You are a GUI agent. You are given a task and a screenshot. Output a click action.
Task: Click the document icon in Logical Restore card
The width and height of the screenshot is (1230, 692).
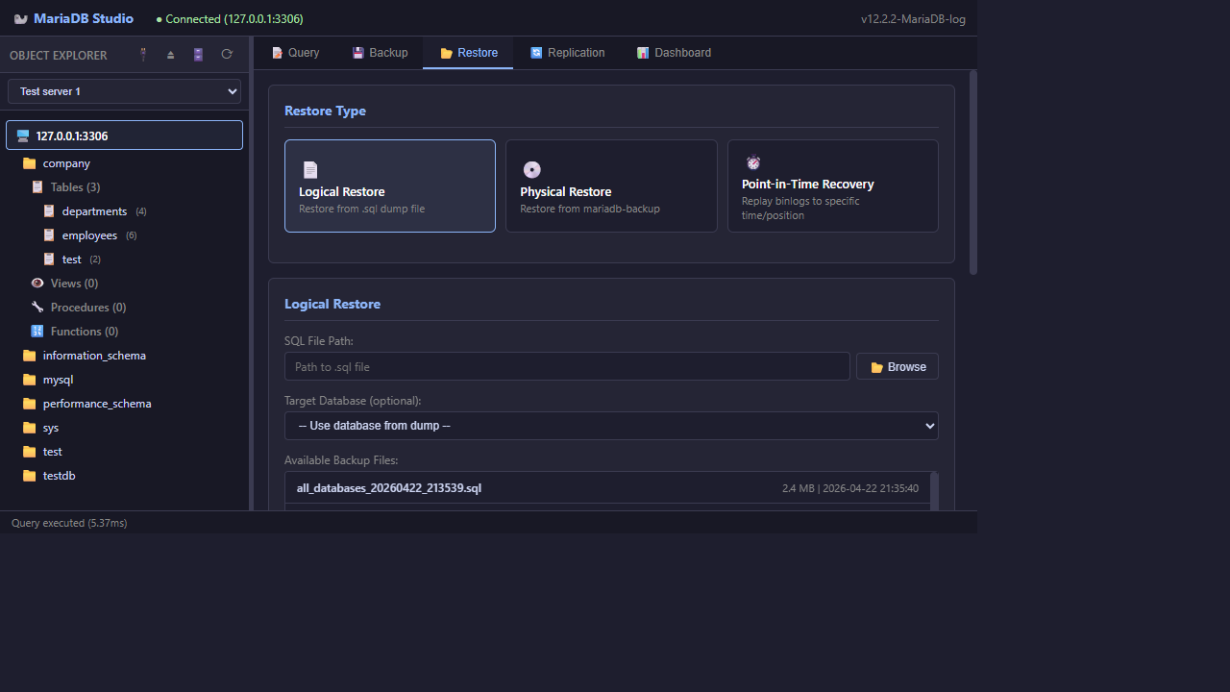310,170
